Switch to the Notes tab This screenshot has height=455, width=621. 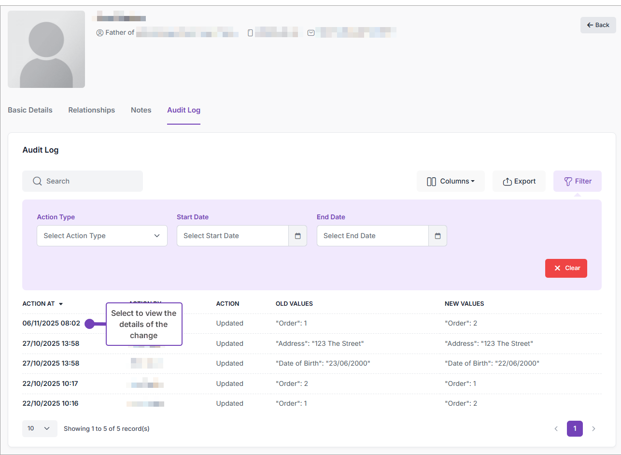click(x=141, y=110)
